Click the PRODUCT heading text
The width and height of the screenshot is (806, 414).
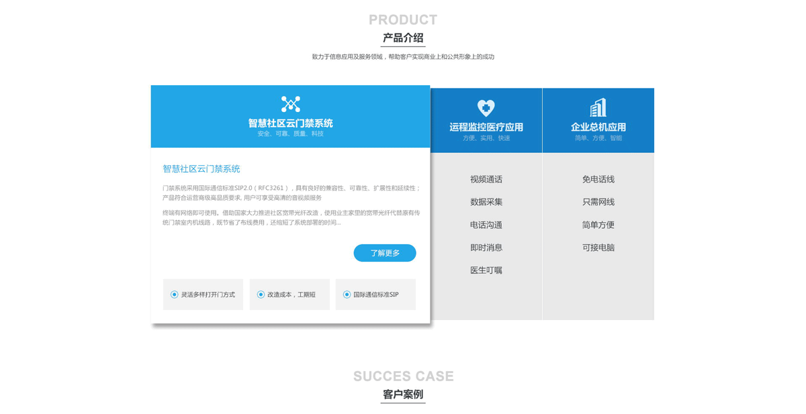(x=403, y=20)
